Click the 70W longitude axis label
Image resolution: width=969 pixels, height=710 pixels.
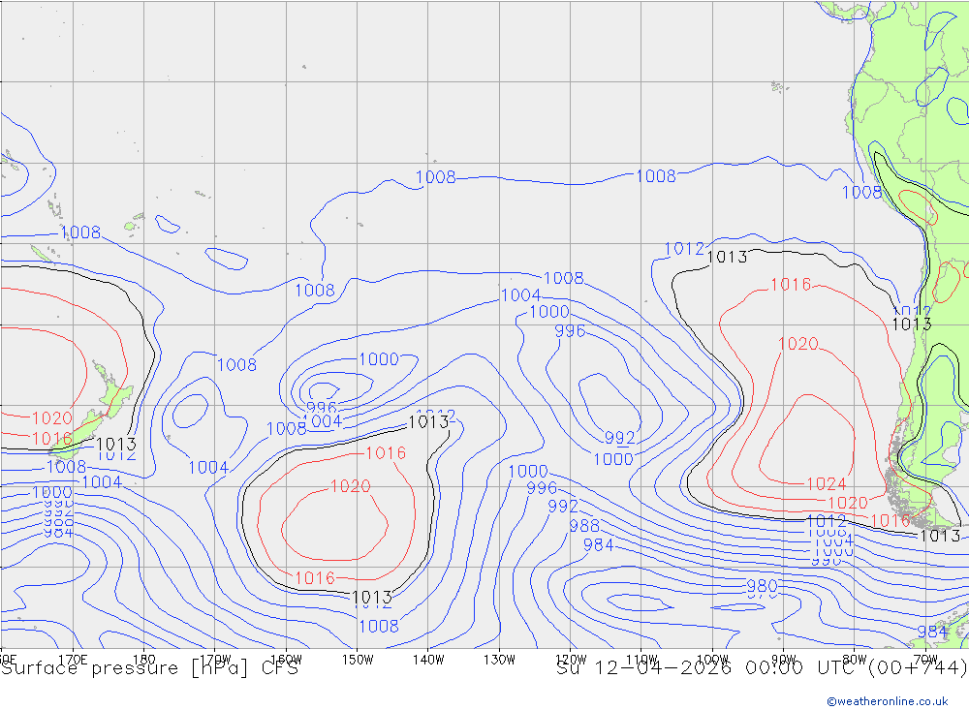925,660
